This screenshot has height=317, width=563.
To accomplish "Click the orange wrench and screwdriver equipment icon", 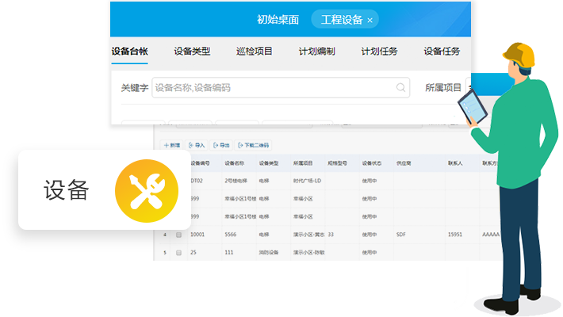I will (141, 190).
